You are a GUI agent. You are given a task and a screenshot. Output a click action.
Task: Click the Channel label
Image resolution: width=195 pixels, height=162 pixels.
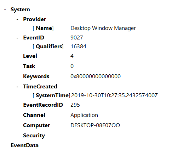34,115
